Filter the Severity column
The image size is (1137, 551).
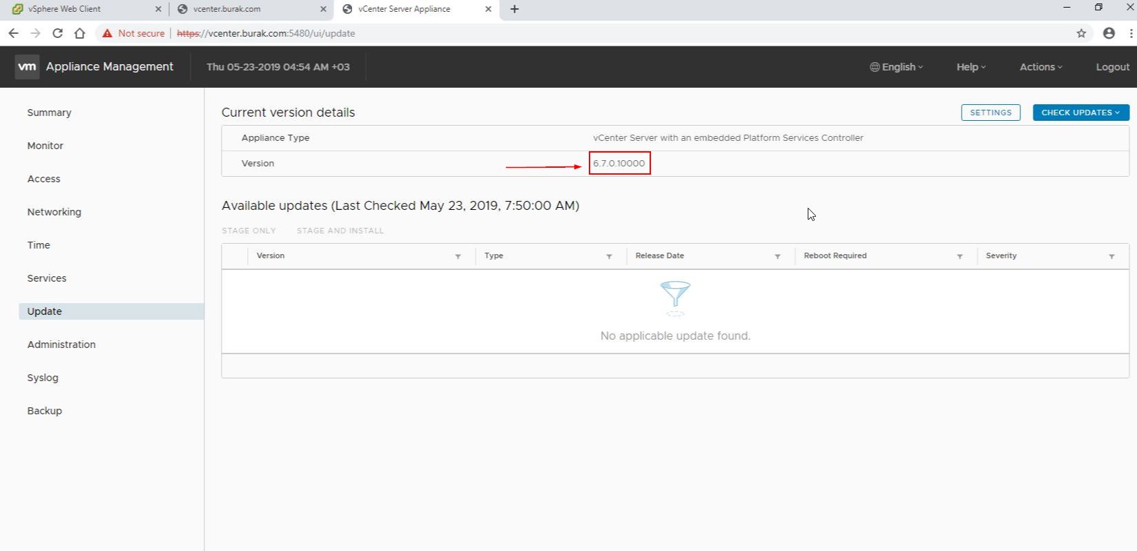[1111, 256]
